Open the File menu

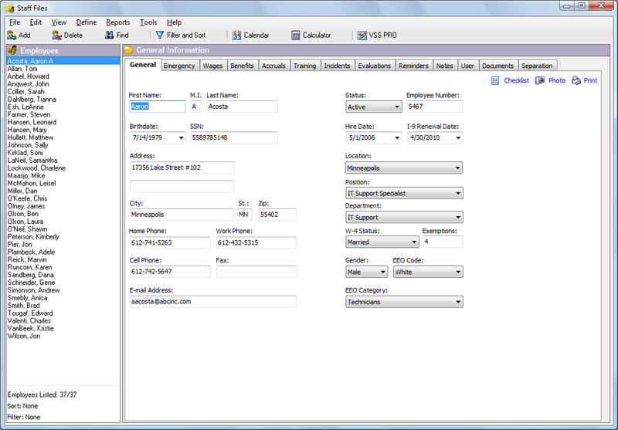point(15,22)
